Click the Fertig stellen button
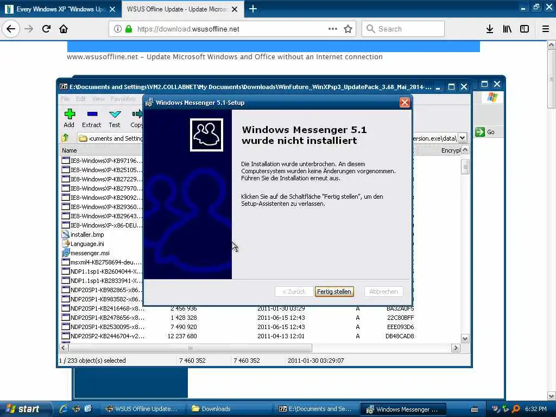Image resolution: width=556 pixels, height=417 pixels. click(334, 292)
